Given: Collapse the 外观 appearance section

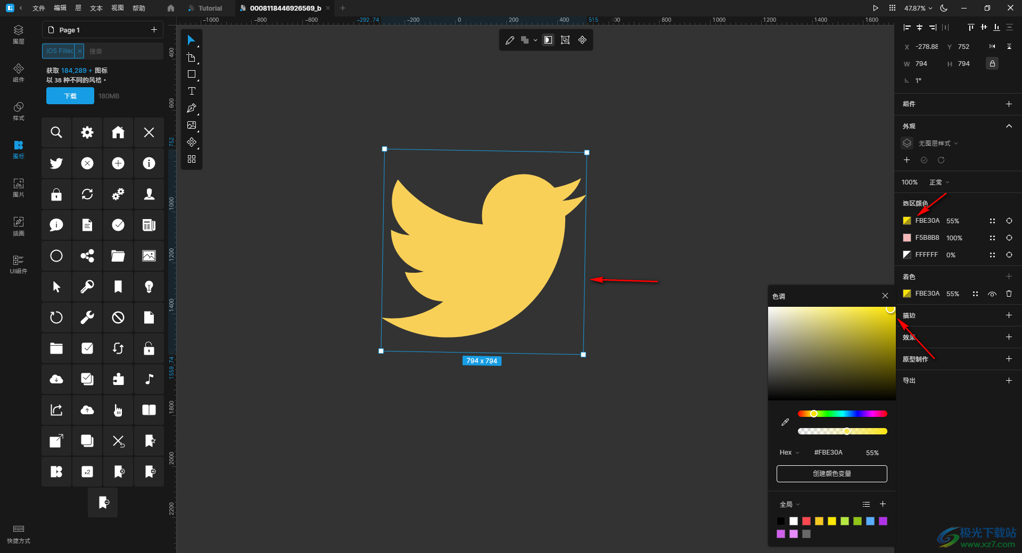Looking at the screenshot, I should tap(1009, 126).
